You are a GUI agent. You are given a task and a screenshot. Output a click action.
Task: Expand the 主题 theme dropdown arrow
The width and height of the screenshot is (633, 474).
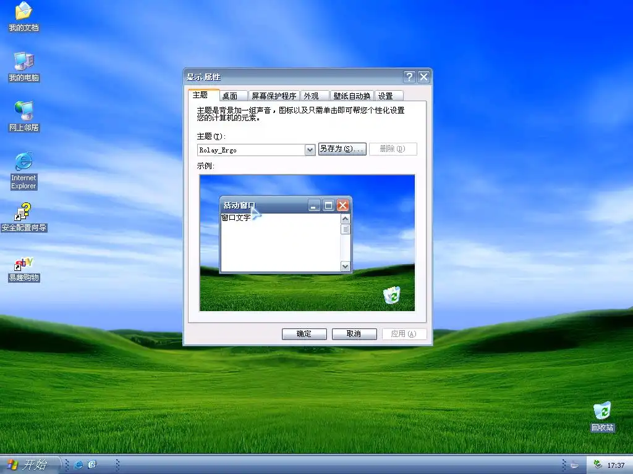coord(310,150)
